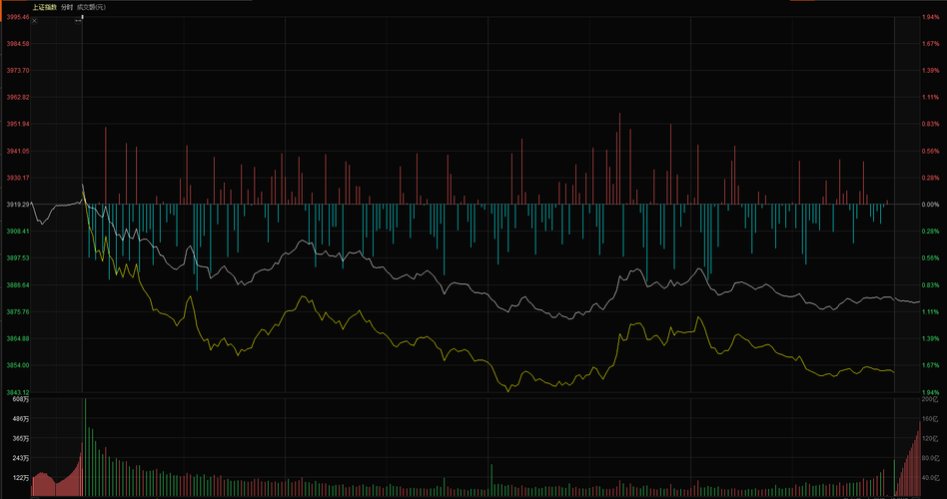Close the pre-market auction panel with the X icon
Image resolution: width=947 pixels, height=499 pixels.
(34, 21)
